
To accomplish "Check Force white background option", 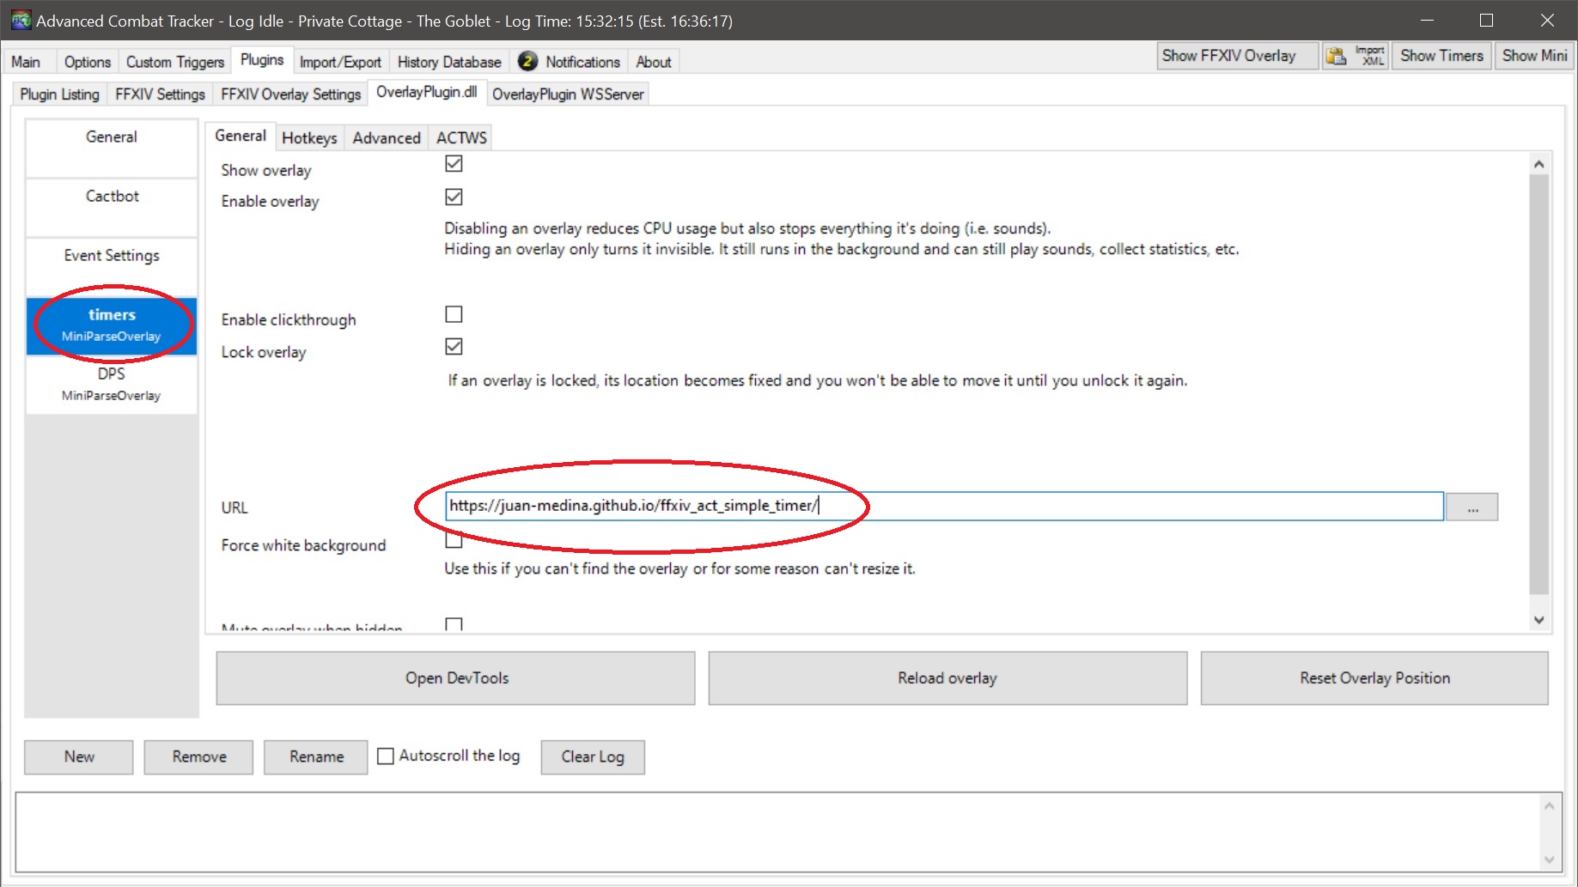I will (x=454, y=541).
